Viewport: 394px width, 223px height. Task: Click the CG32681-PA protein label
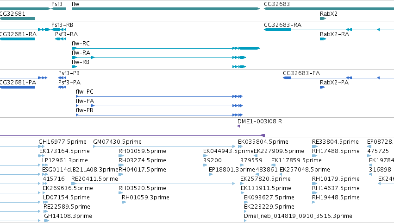18,83
